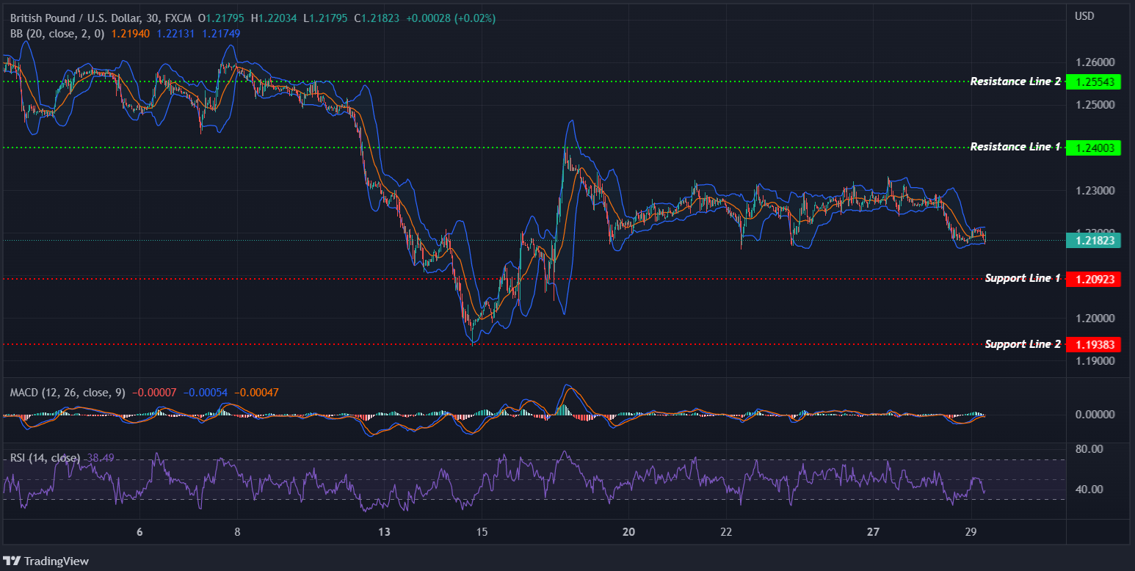Image resolution: width=1135 pixels, height=571 pixels.
Task: Select the "29" label on the time axis
Action: (971, 531)
